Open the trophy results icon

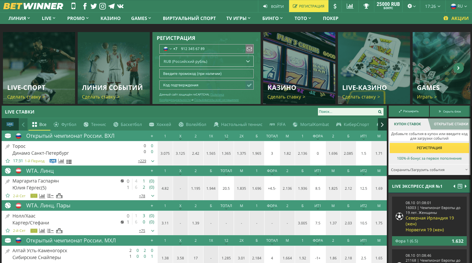pos(366,6)
